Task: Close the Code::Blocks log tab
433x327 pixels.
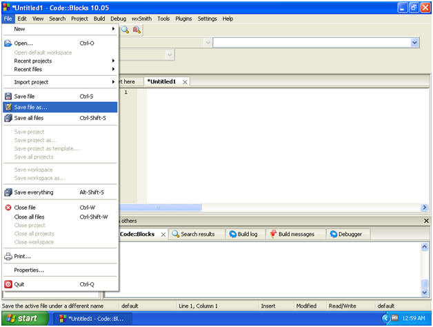Action: 163,235
